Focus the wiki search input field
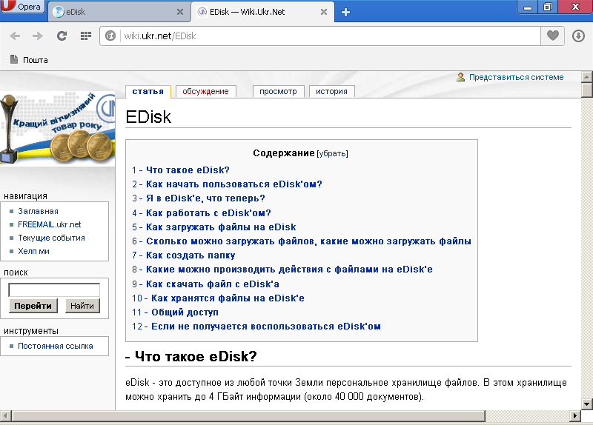The height and width of the screenshot is (425, 593). coord(54,290)
